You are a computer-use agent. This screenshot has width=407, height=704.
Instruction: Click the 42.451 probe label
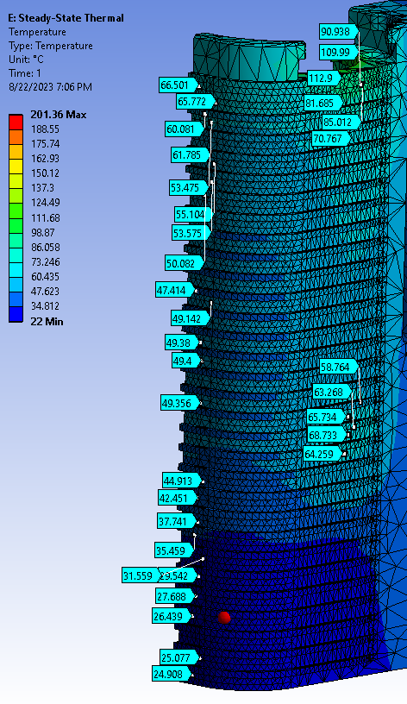point(178,498)
